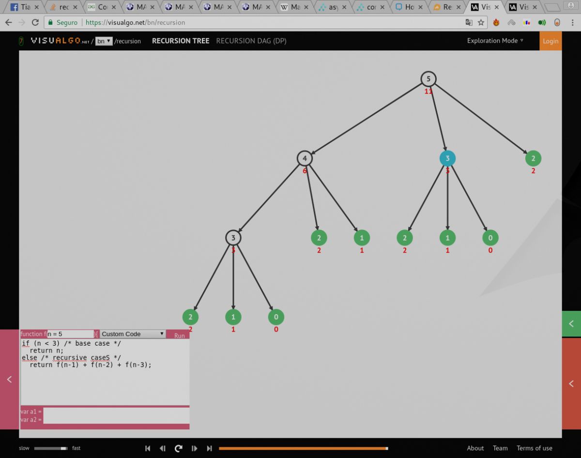Click the green sound-wave extension icon
Viewport: 581px width, 458px height.
pos(542,22)
